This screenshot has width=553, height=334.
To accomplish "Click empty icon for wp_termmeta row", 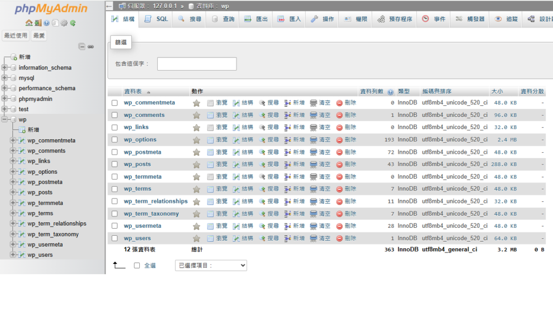I will point(313,177).
